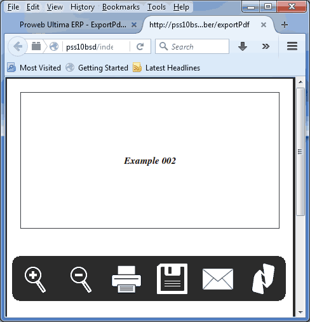Open the Tools menu

pyautogui.click(x=156, y=7)
